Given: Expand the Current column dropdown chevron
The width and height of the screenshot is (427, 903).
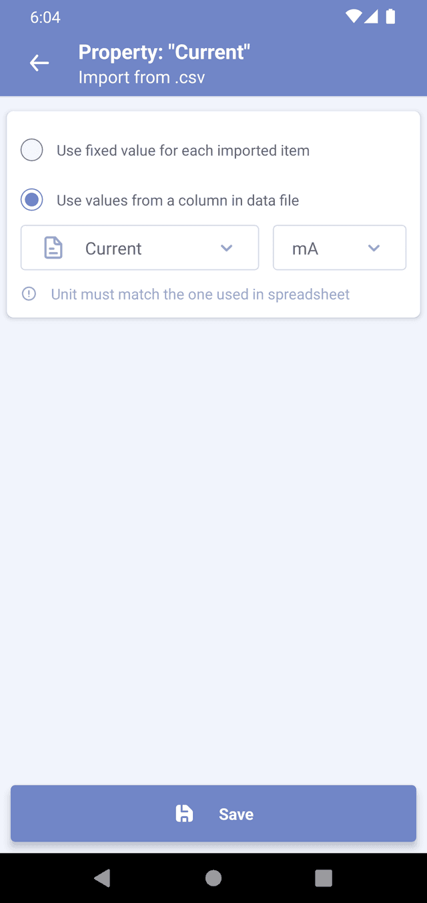Looking at the screenshot, I should 227,248.
